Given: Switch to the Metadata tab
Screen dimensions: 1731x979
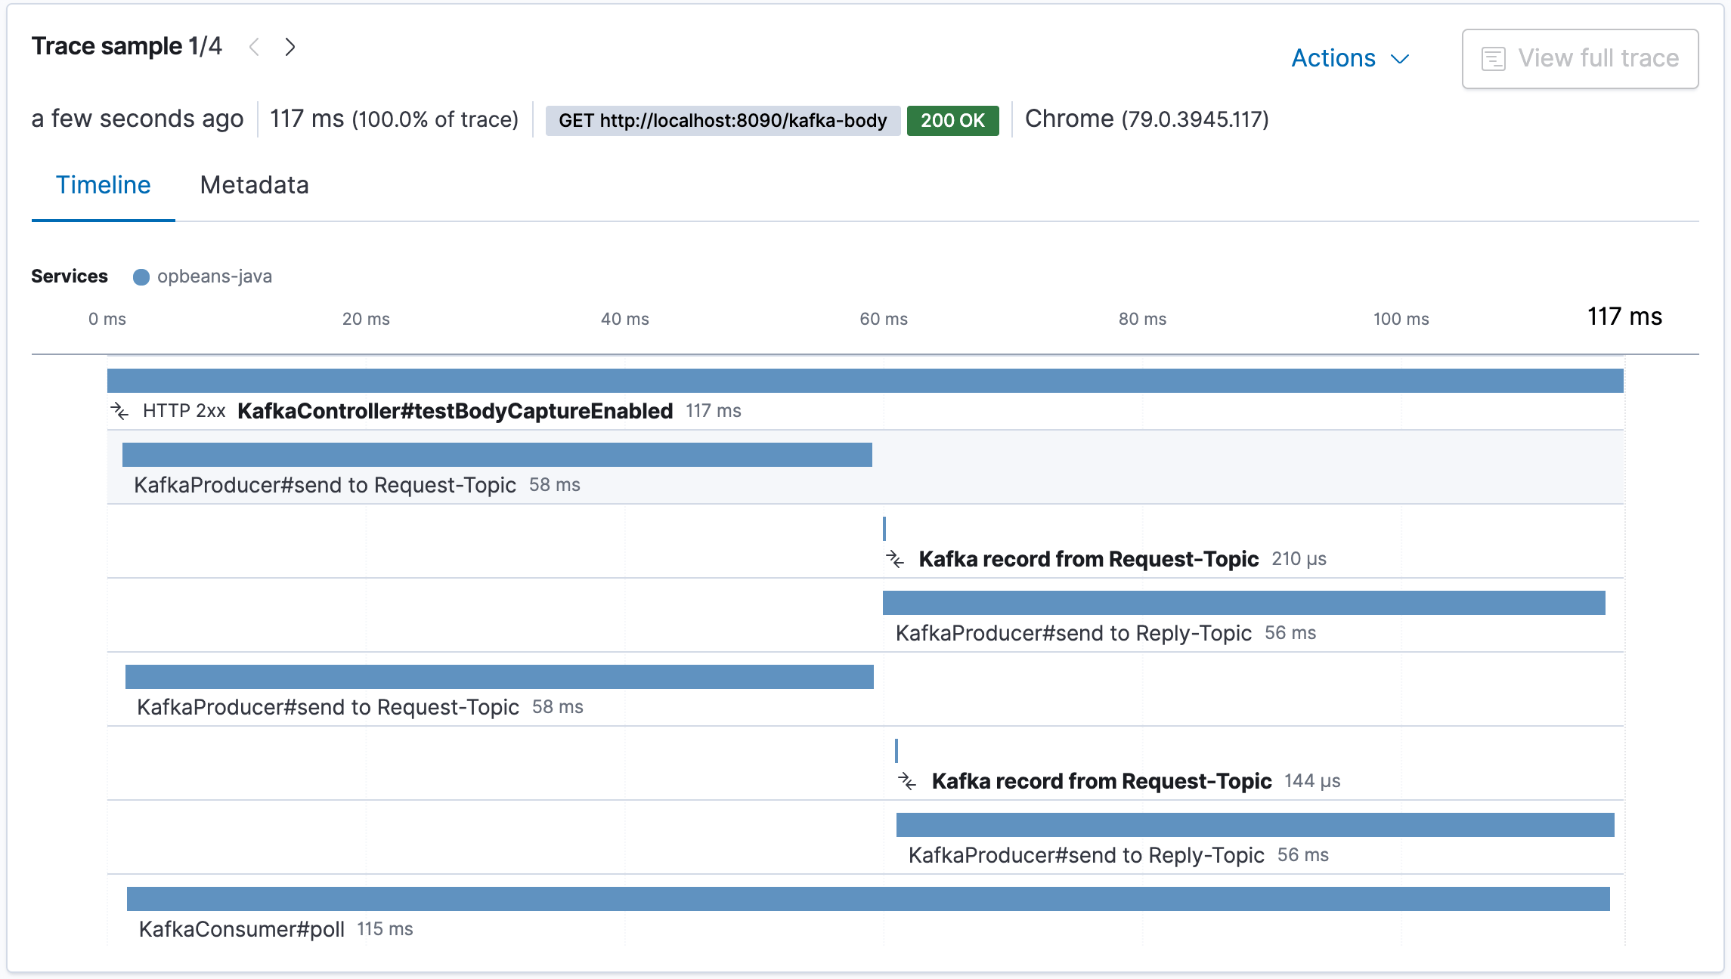Looking at the screenshot, I should click(254, 185).
